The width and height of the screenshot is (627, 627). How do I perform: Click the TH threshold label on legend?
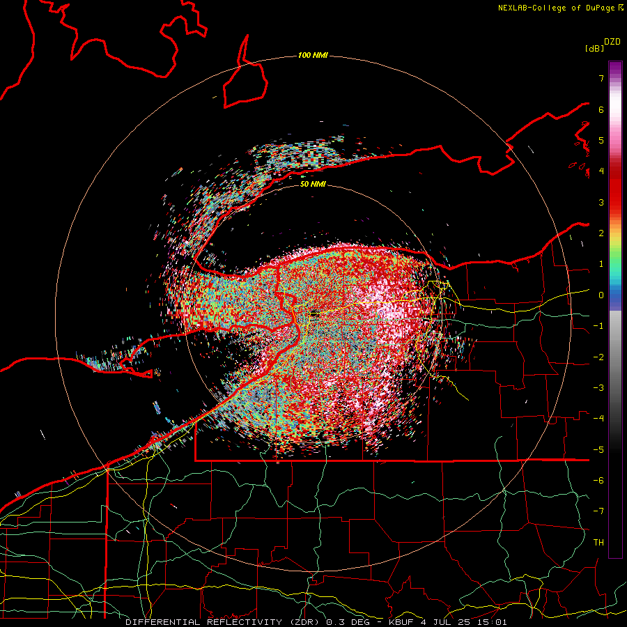pos(598,543)
